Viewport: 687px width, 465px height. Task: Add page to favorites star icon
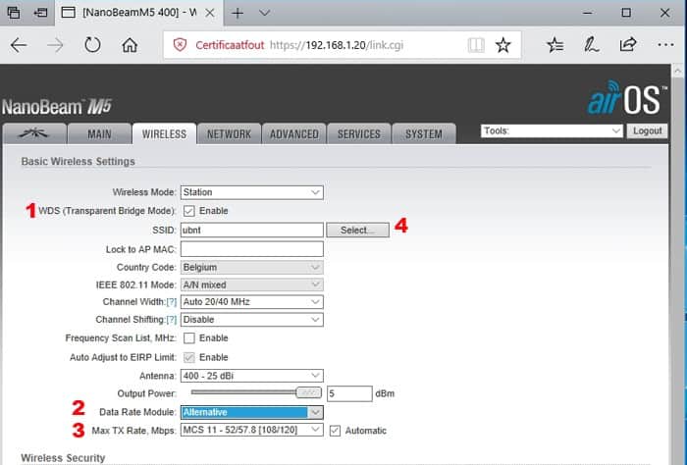pos(502,45)
